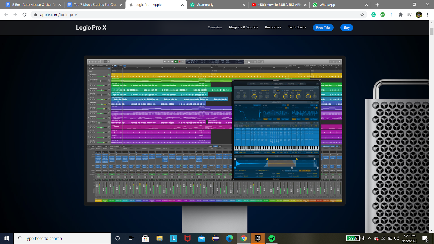This screenshot has width=434, height=244.
Task: Open the 'Plug-ins & Sounds' page
Action: 244,27
